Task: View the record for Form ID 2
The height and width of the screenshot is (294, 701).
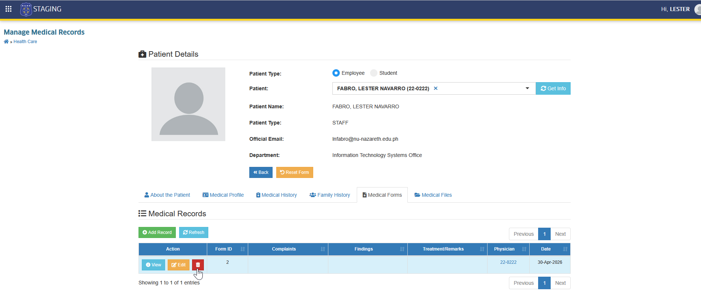Action: coord(153,265)
